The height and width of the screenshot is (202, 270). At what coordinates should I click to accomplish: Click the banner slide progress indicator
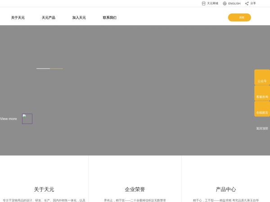point(49,68)
